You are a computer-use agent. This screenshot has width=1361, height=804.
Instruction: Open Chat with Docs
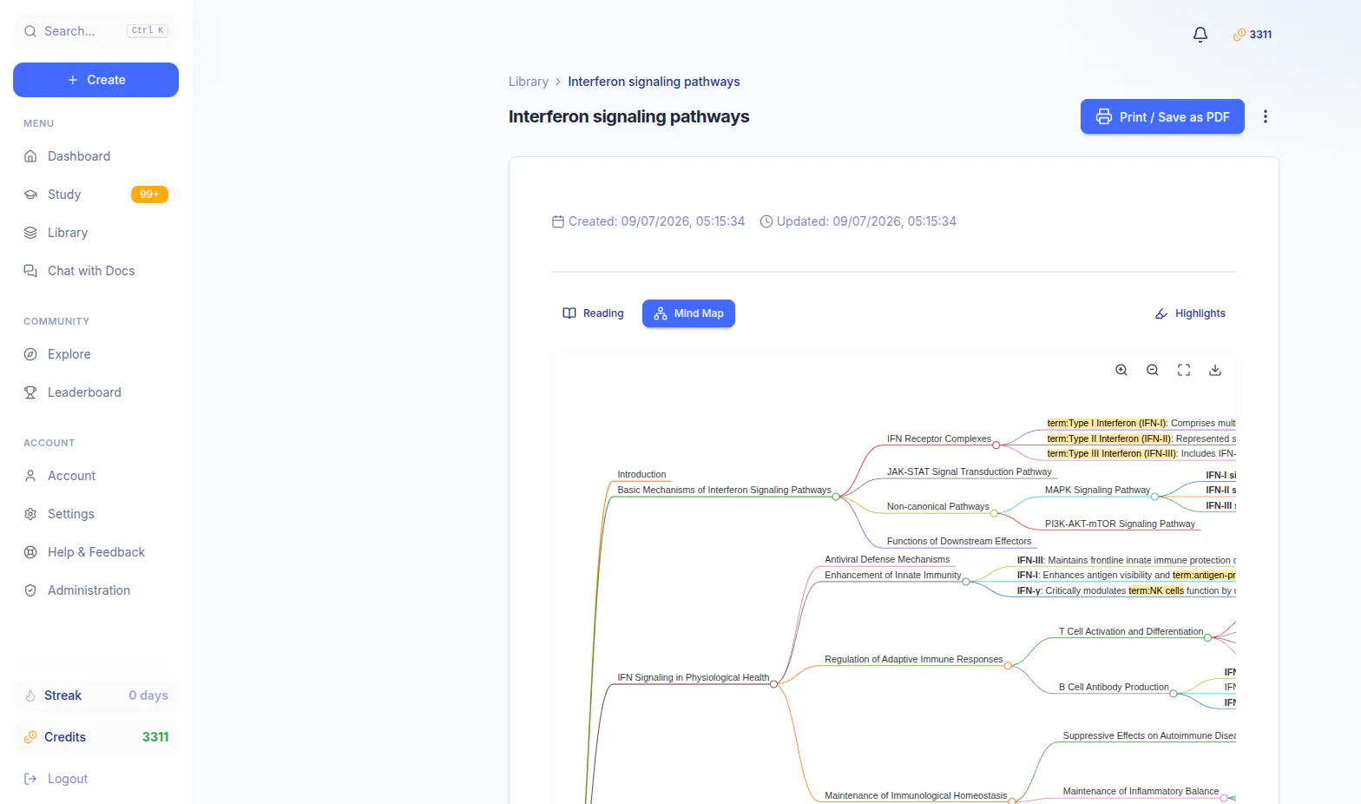coord(95,271)
